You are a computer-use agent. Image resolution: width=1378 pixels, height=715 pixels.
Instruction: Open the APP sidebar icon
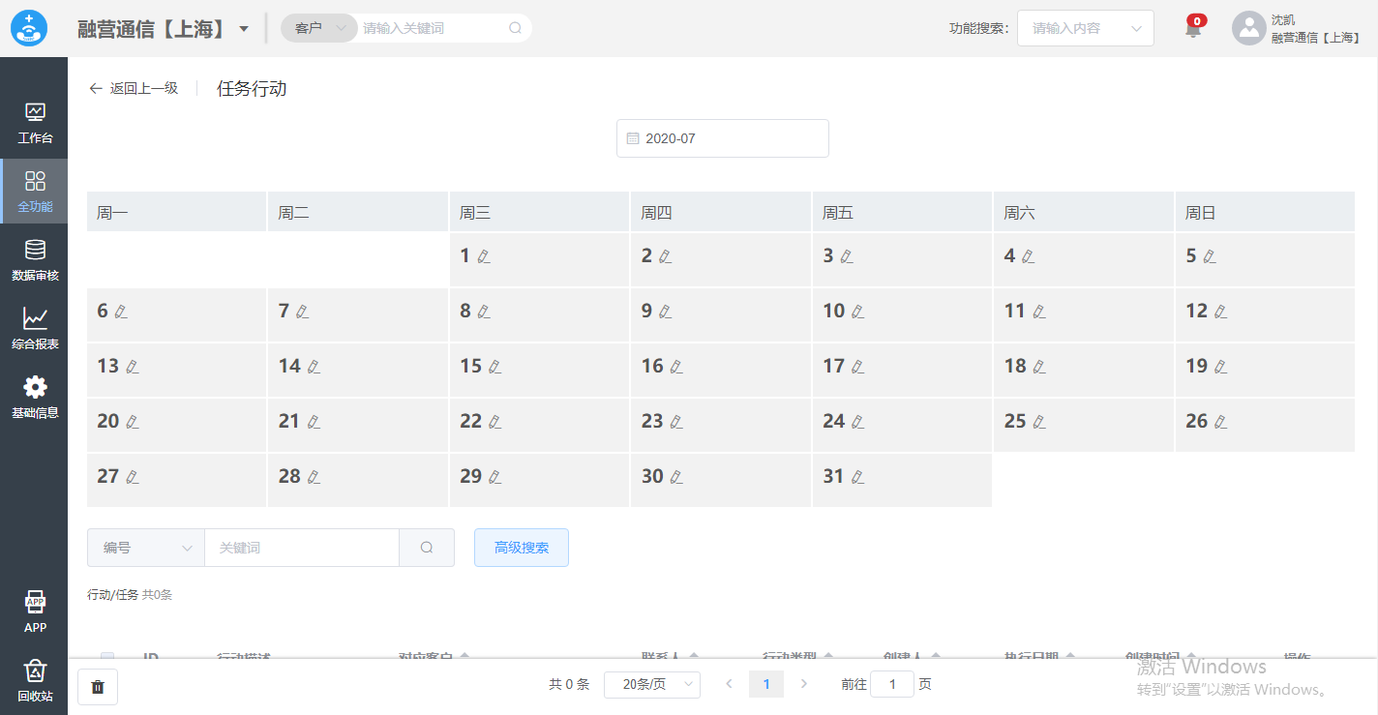pyautogui.click(x=35, y=611)
